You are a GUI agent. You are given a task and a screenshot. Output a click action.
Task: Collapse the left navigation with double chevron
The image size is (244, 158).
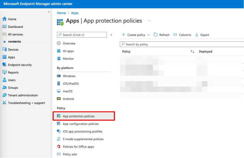coord(49,12)
